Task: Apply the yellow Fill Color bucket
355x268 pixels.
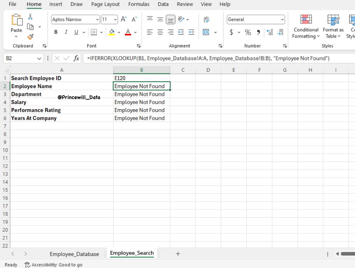Action: click(x=112, y=32)
